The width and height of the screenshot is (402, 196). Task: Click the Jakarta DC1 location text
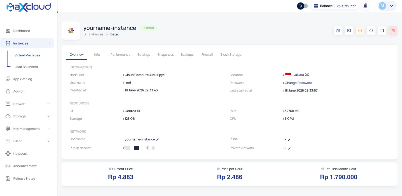(x=302, y=75)
